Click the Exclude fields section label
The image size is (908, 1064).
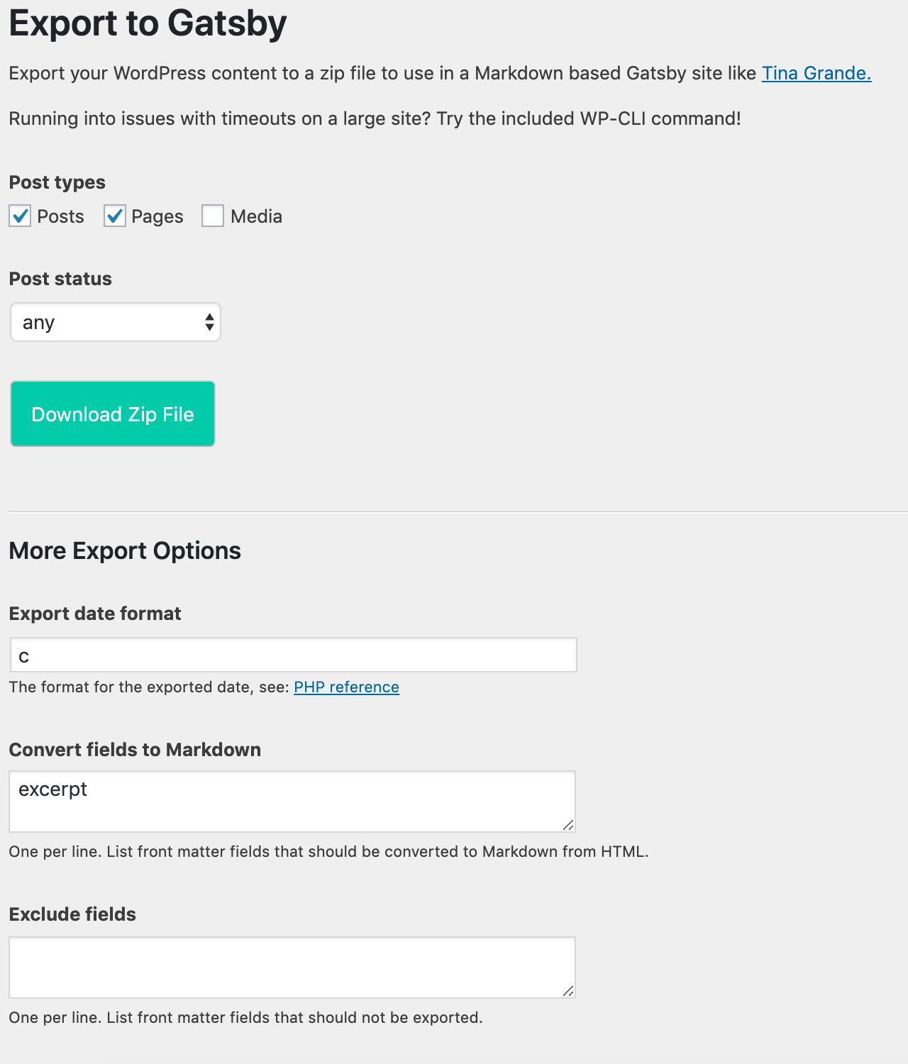72,914
